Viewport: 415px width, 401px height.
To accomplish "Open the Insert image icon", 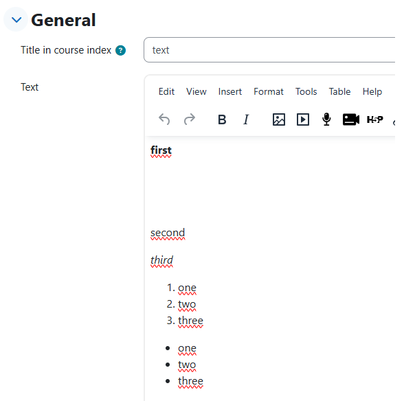I will [279, 119].
